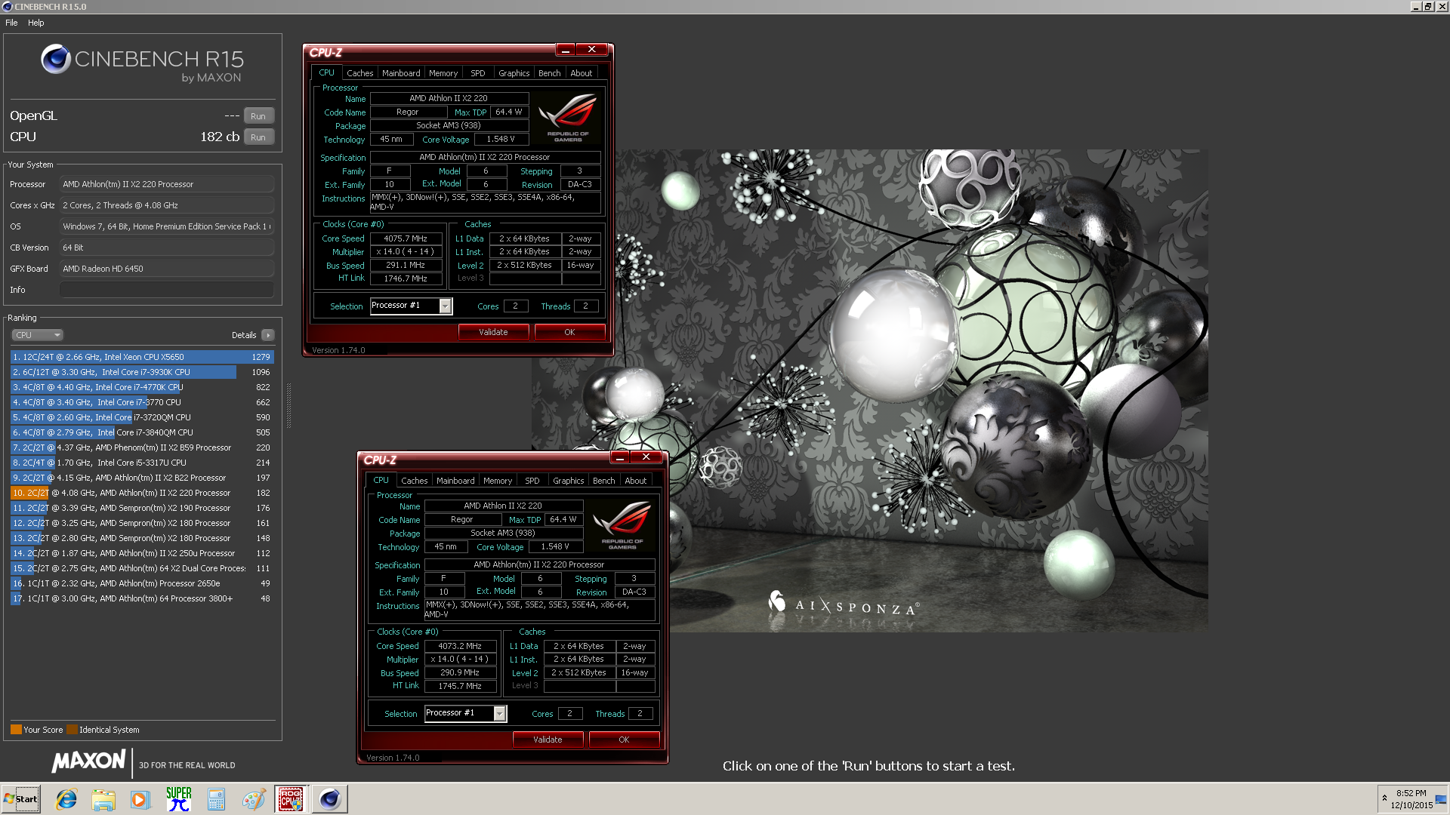Select ranking row AMD Sempron X2 190
1450x815 pixels.
click(x=142, y=508)
